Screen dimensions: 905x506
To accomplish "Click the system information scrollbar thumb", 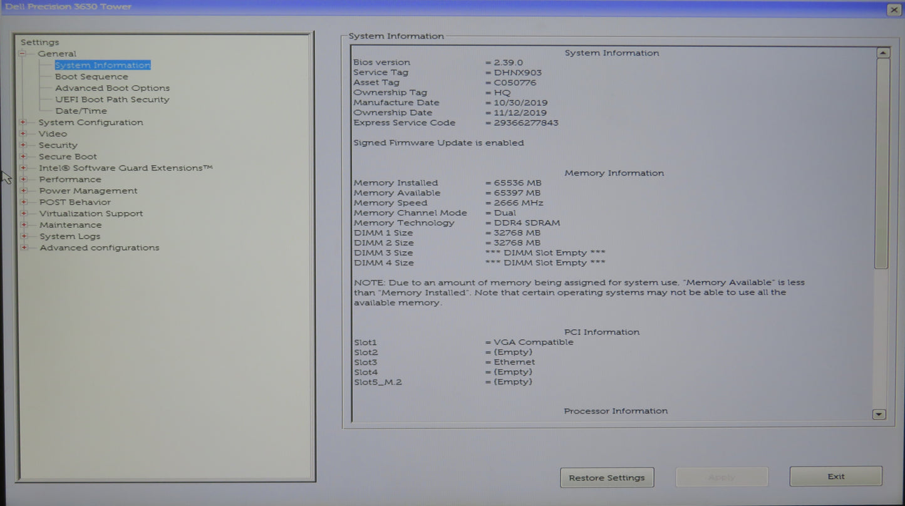I will [882, 163].
